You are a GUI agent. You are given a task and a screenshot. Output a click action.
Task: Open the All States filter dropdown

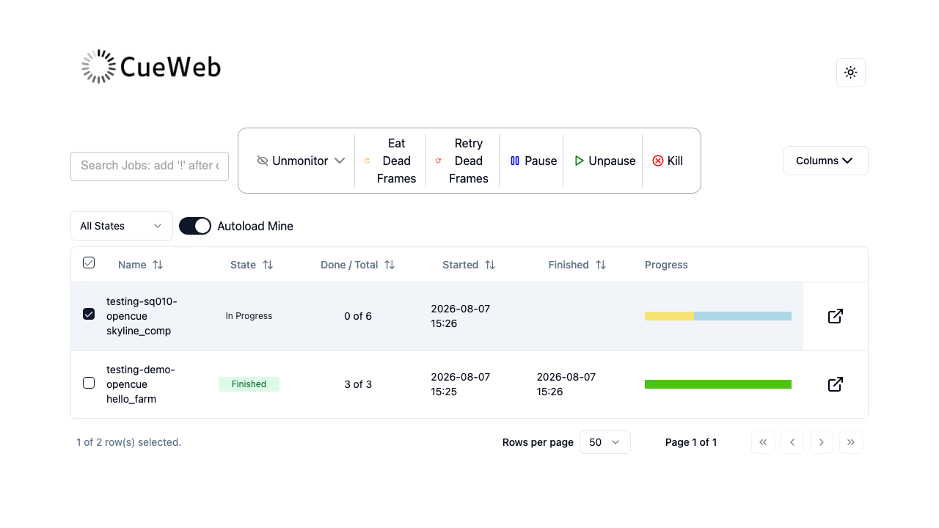[x=122, y=226]
